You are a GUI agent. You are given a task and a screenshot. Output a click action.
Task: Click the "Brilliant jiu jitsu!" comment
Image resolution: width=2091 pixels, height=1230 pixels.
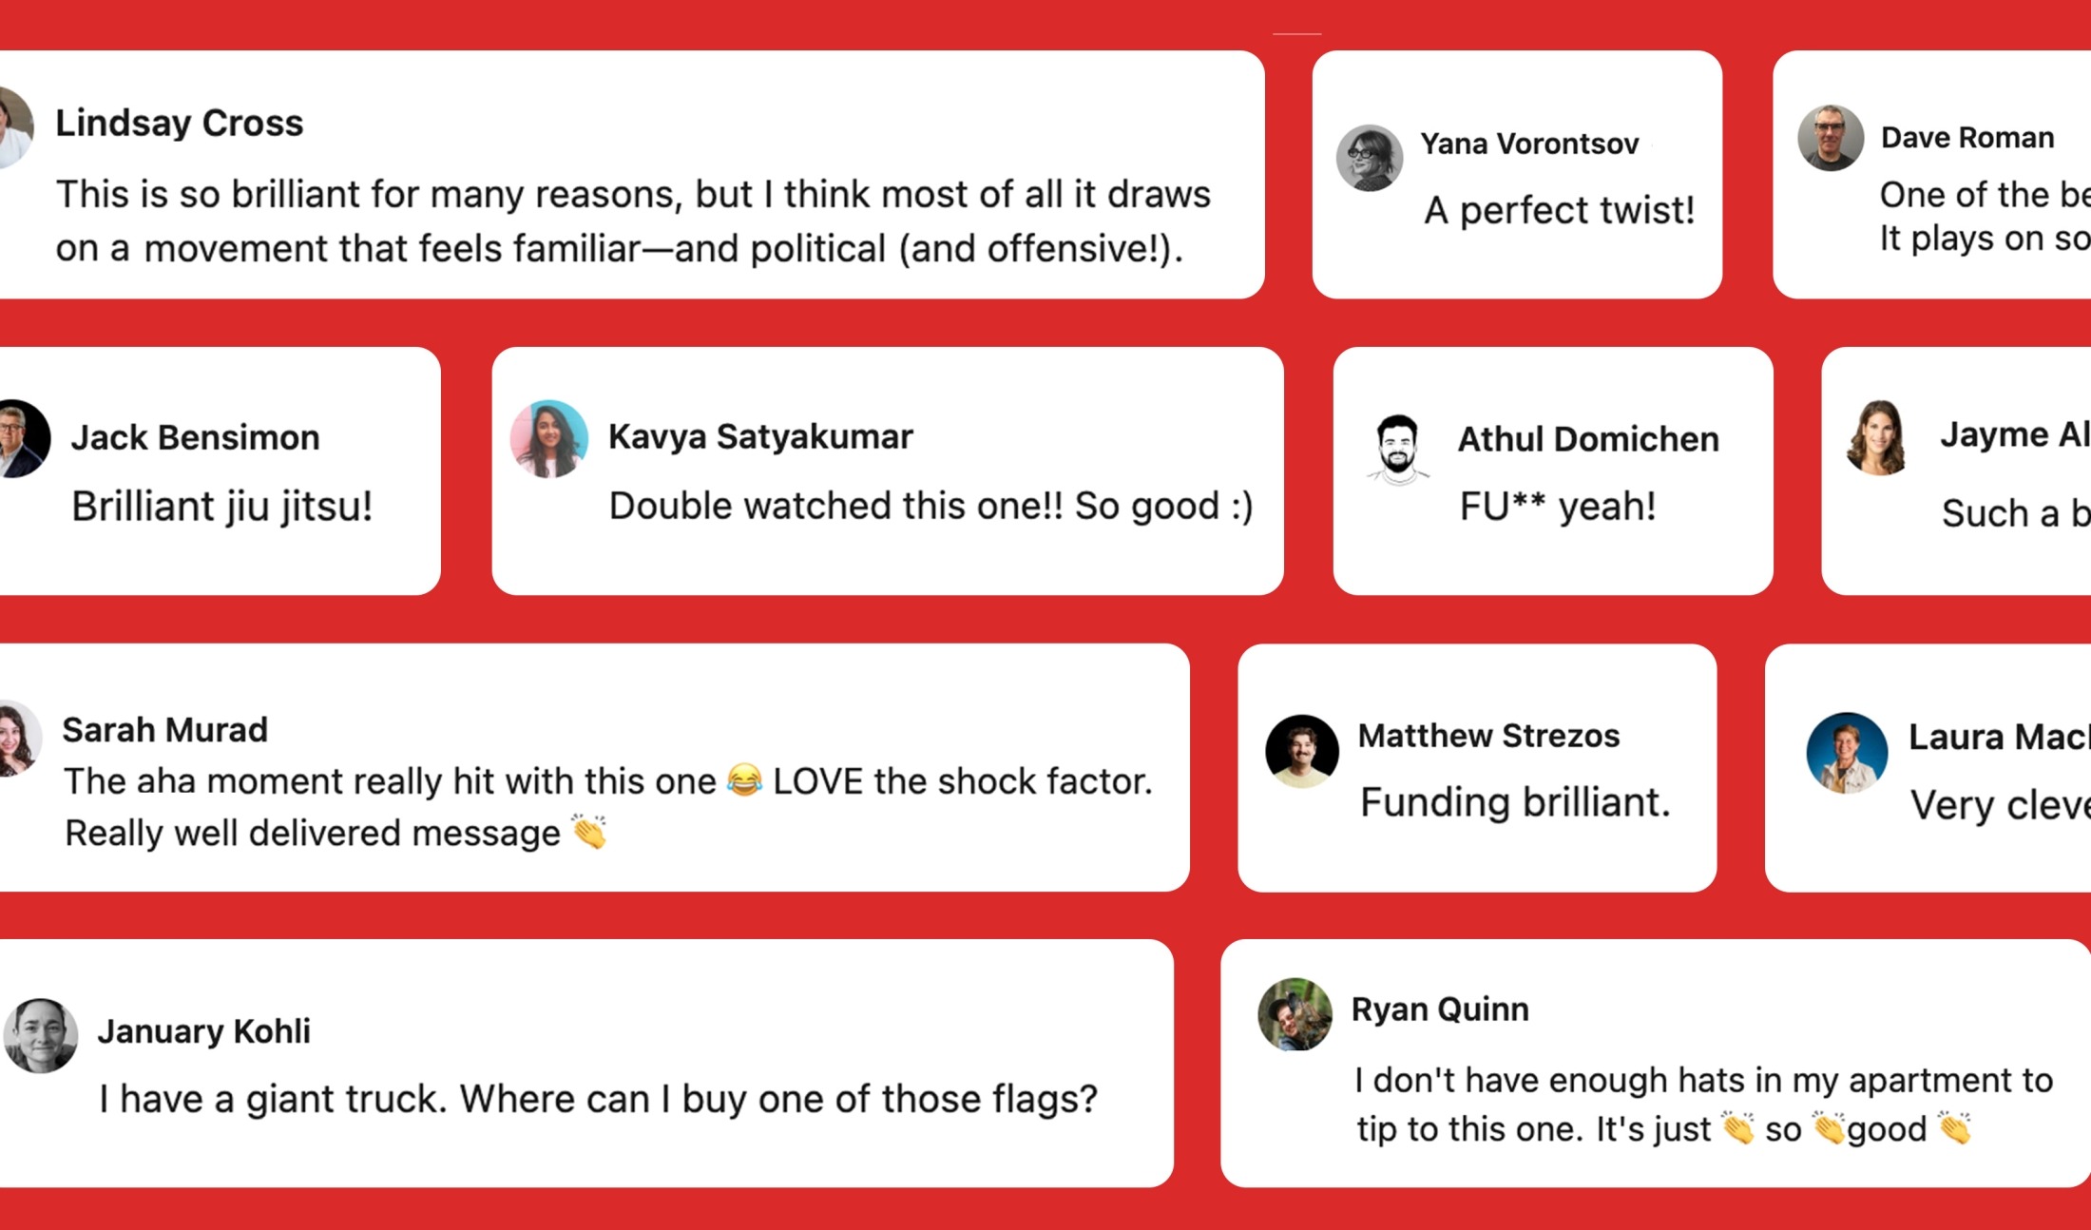(x=221, y=507)
